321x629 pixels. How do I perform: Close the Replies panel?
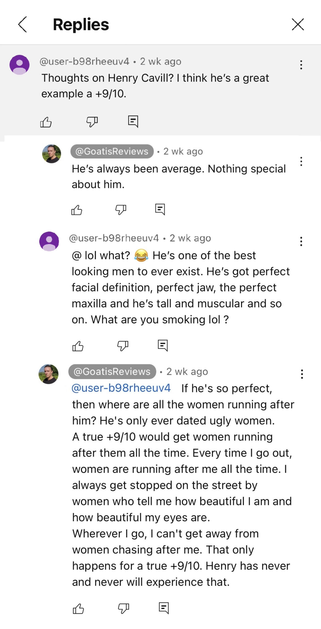coord(298,25)
